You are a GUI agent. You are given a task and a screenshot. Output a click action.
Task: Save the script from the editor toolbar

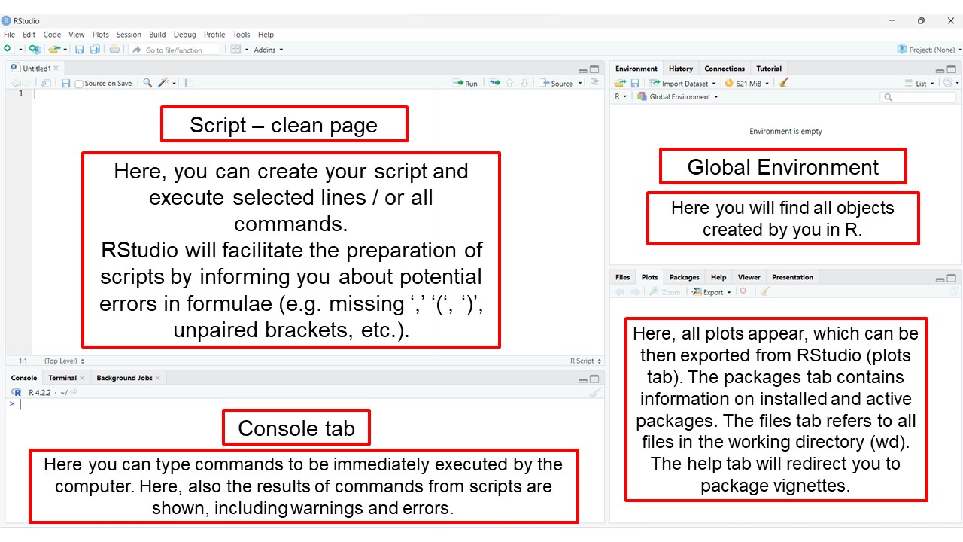(x=65, y=84)
